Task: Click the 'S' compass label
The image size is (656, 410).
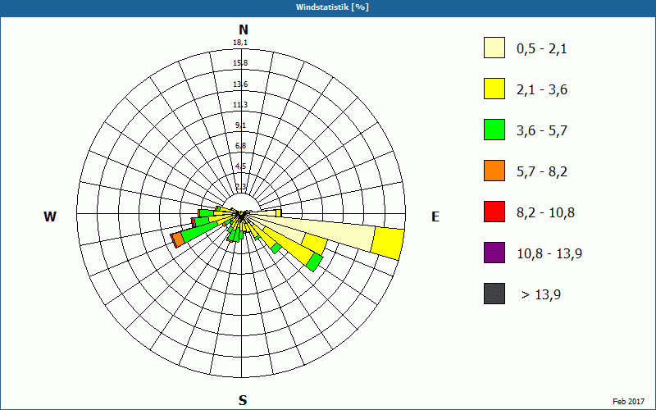Action: point(243,400)
